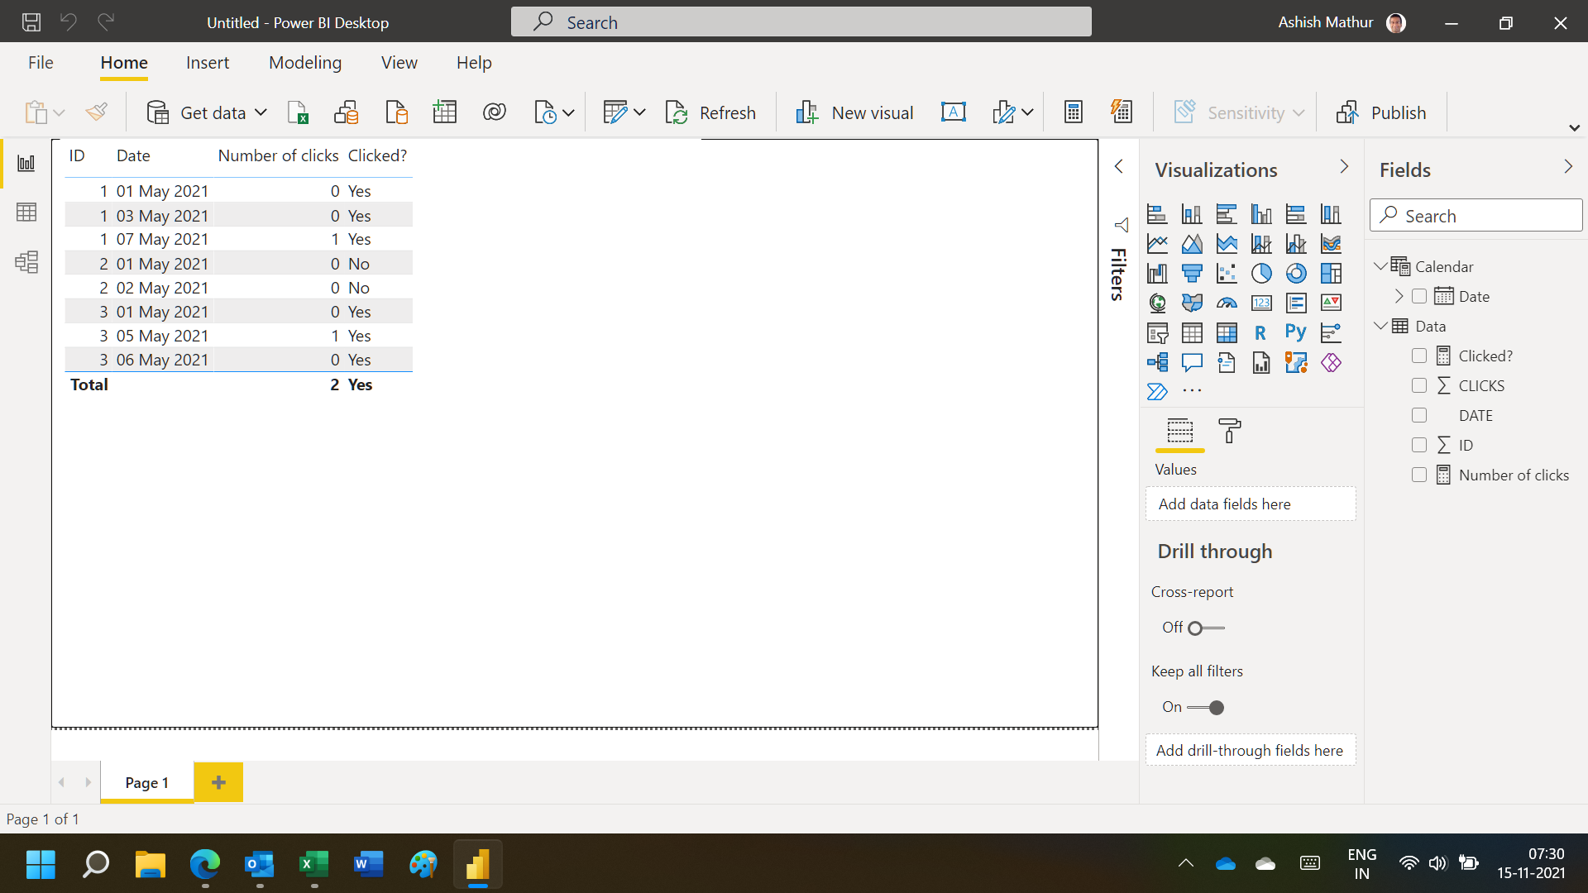
Task: Click the Publish button
Action: (1381, 112)
